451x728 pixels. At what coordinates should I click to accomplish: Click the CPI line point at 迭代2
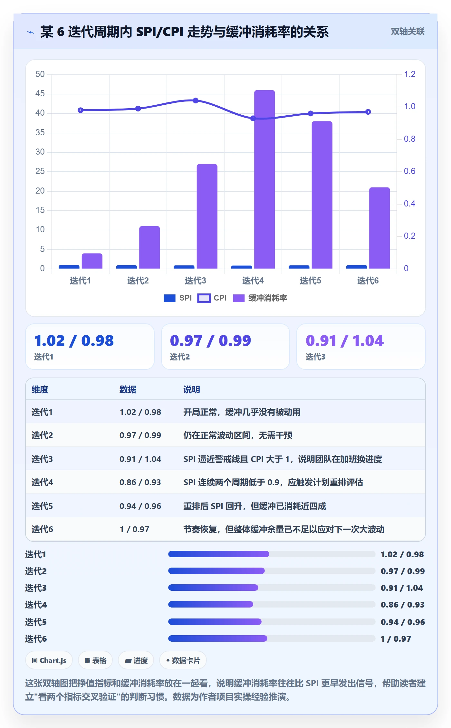pos(138,109)
